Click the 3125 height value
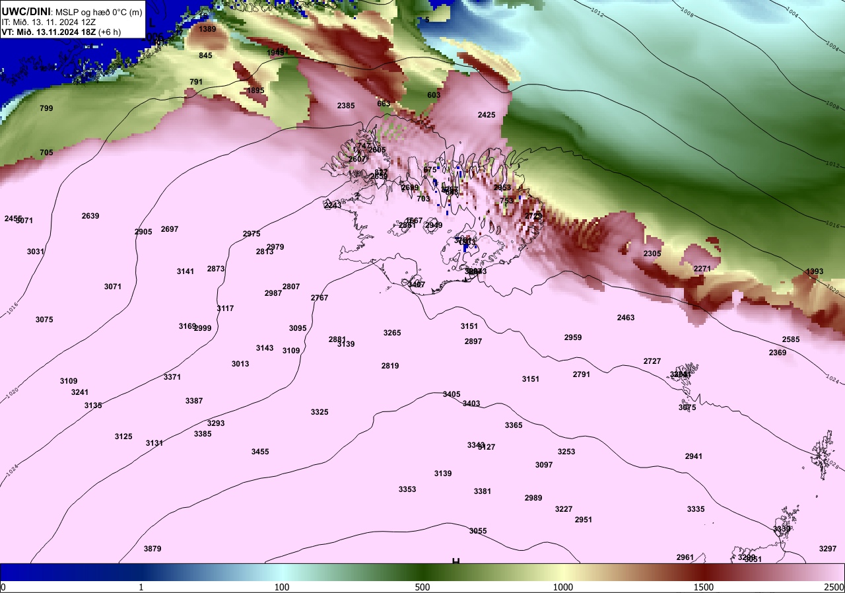 click(123, 436)
